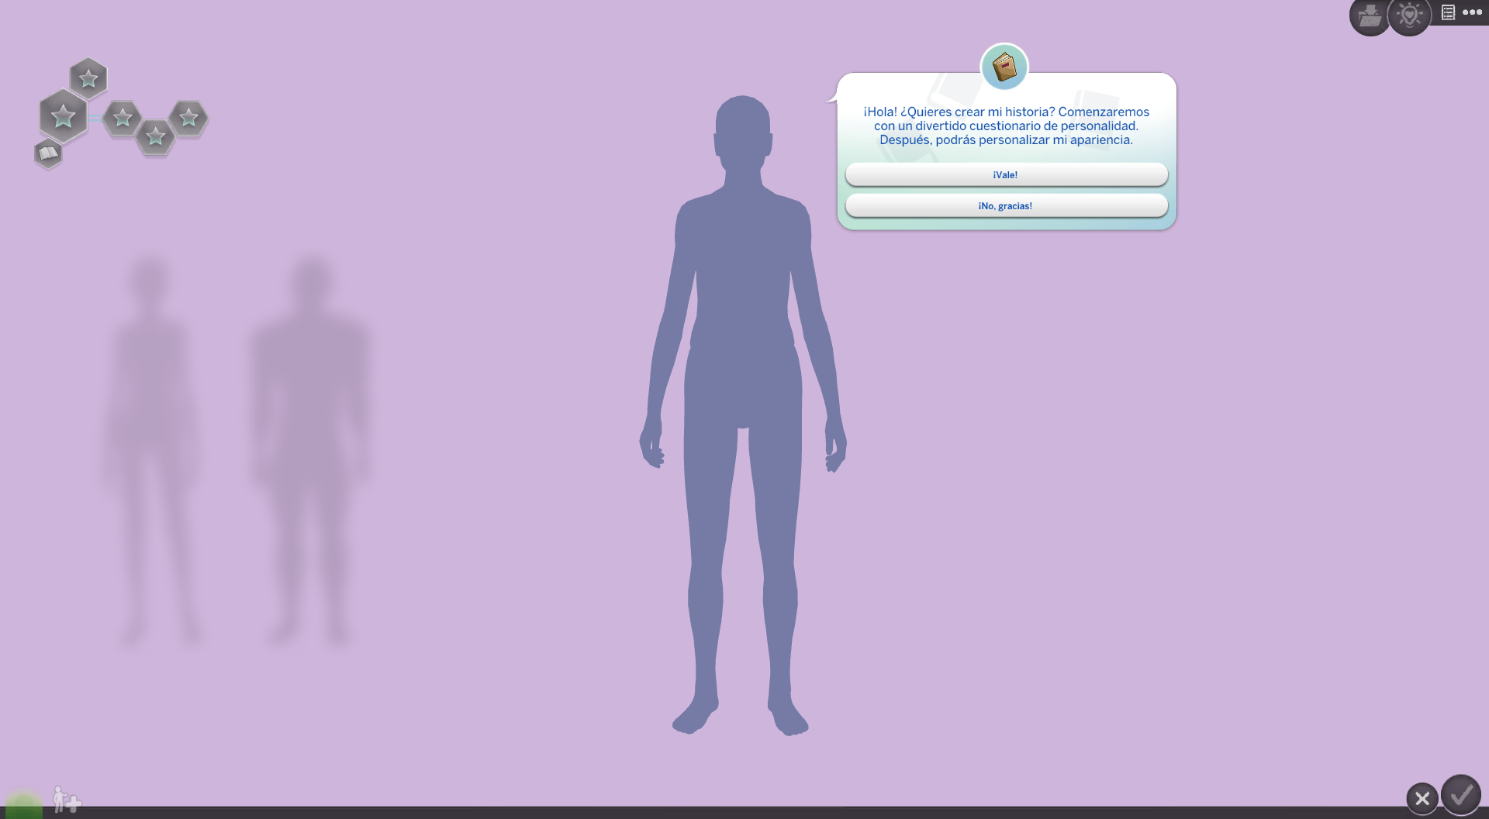The height and width of the screenshot is (819, 1489).
Task: Cancel with the X button
Action: coord(1422,797)
